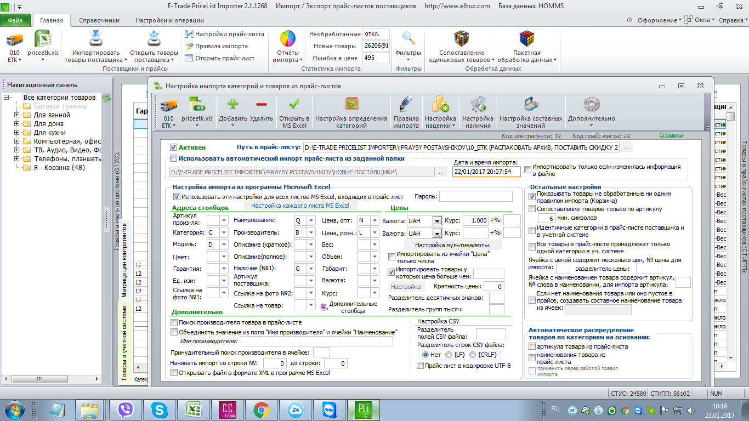Click priceetk.xls icon in dialog toolbar

coord(197,105)
